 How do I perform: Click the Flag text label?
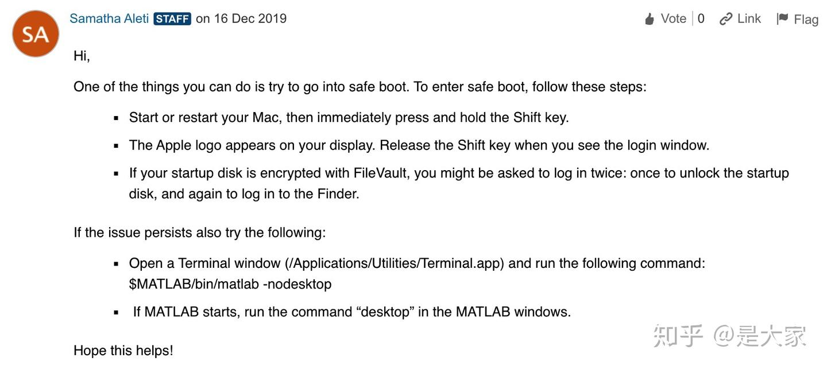(806, 20)
